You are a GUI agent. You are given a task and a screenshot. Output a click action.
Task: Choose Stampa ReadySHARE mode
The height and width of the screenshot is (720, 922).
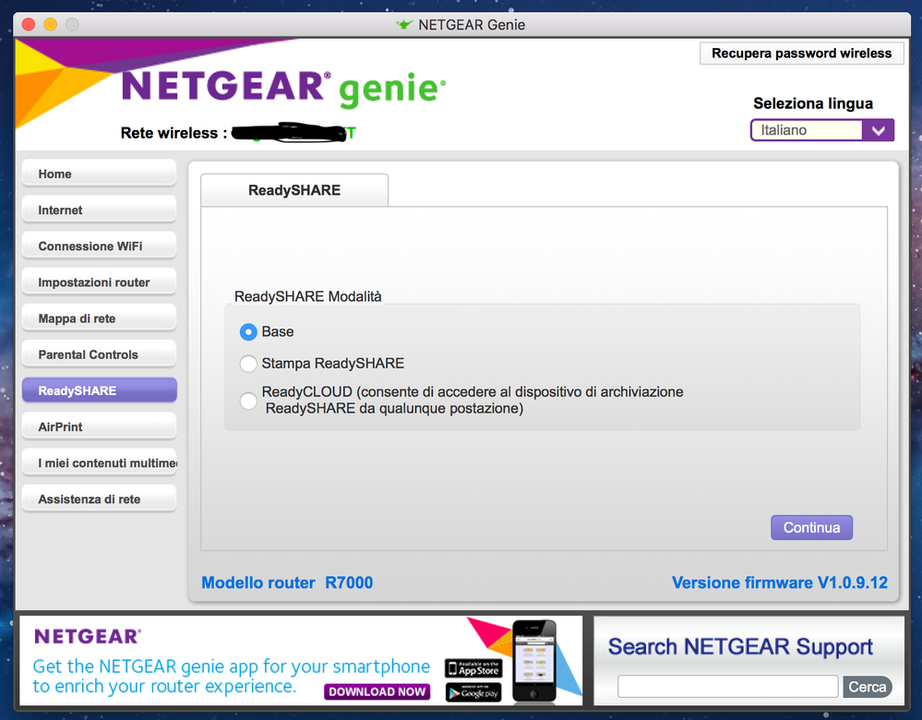(248, 364)
